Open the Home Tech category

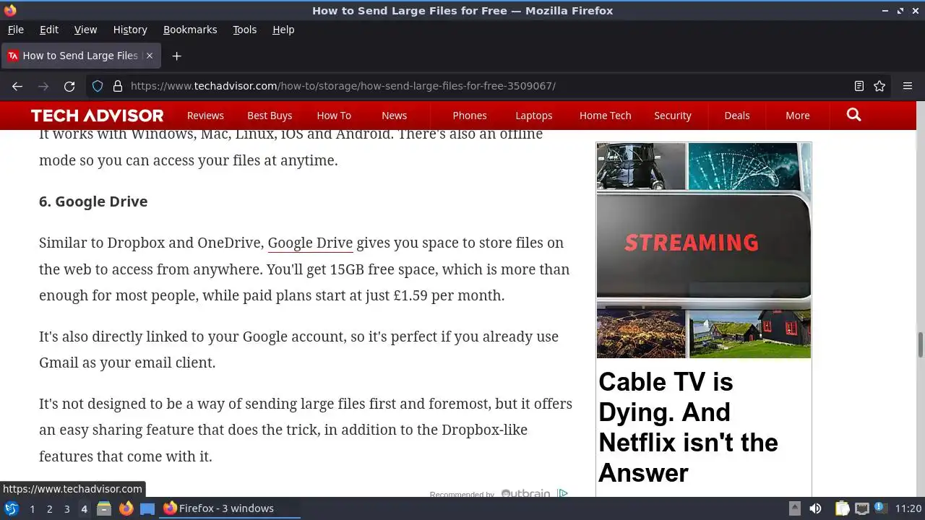click(606, 116)
